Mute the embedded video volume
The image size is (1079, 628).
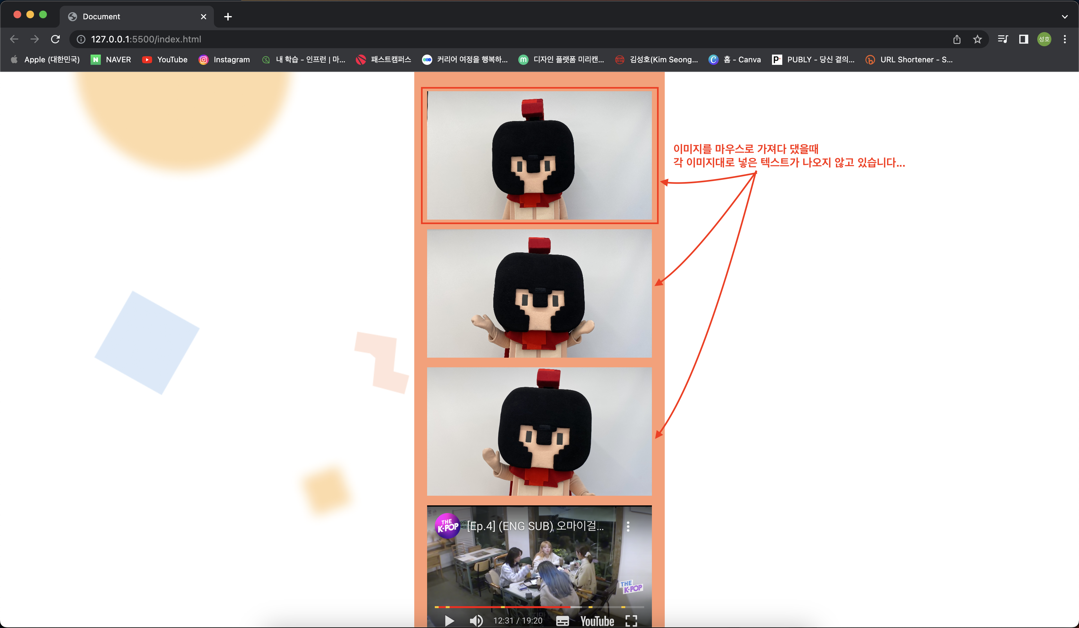[x=476, y=620]
